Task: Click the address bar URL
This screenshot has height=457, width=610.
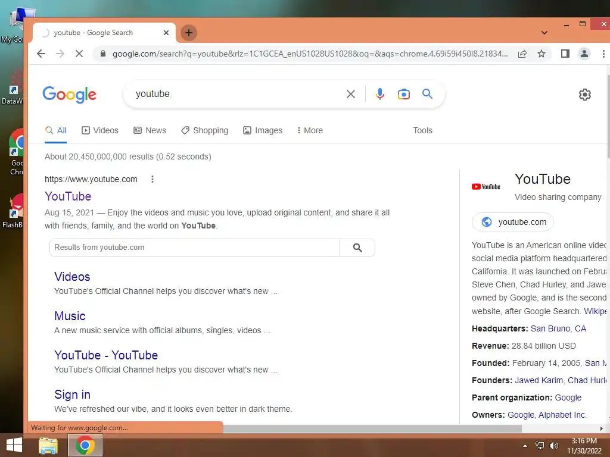Action: (x=310, y=54)
